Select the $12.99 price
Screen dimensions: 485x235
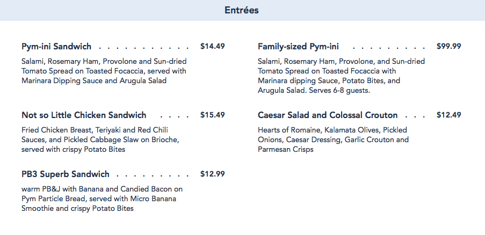(x=212, y=174)
